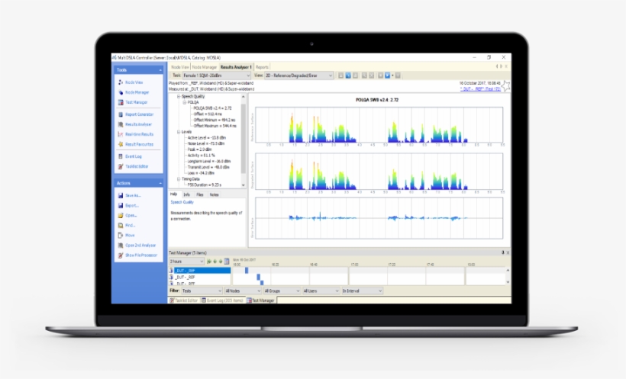Select the Help tab below the tree
Screen dimensions: 626x379
[x=173, y=194]
